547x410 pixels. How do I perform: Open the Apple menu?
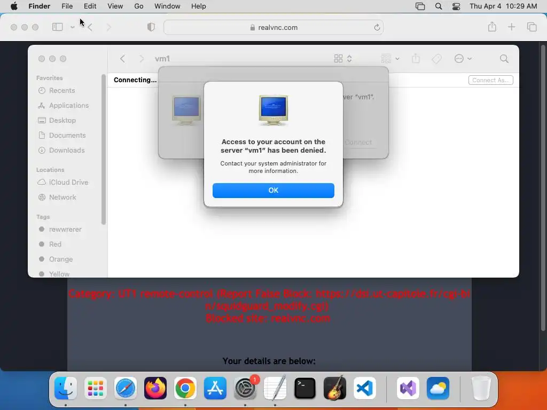coord(14,6)
